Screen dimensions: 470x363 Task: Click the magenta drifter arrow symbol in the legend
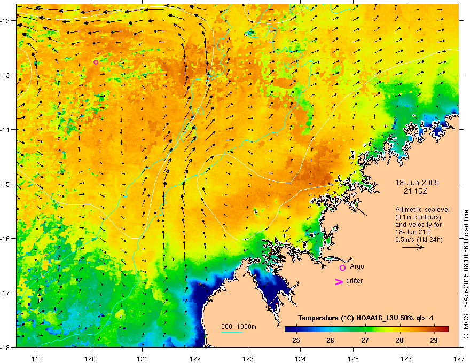(339, 282)
